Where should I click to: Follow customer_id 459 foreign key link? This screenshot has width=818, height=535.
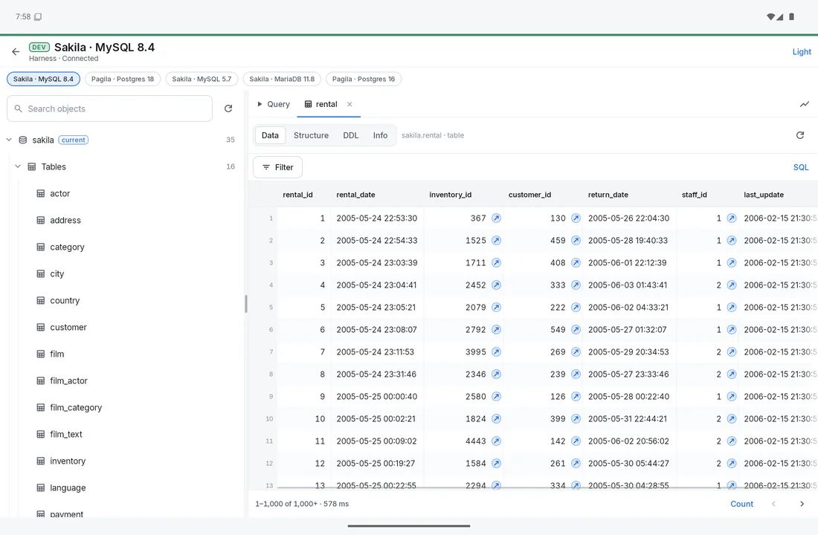tap(576, 241)
